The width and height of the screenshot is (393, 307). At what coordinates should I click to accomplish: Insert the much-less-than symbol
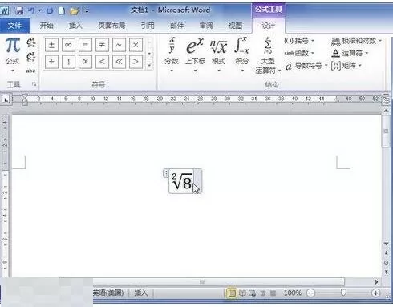[119, 62]
